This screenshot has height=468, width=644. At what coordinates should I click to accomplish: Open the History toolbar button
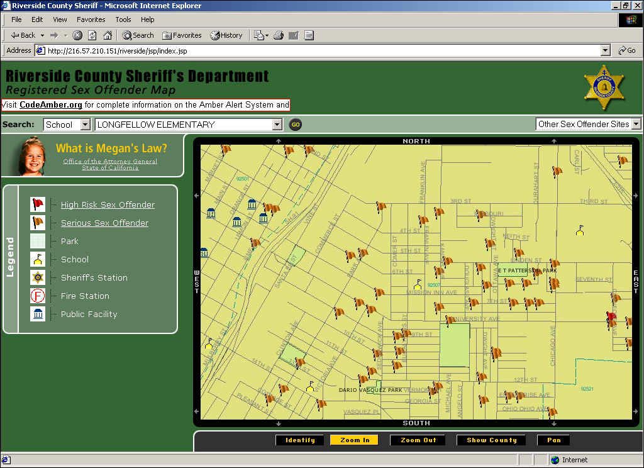click(226, 35)
